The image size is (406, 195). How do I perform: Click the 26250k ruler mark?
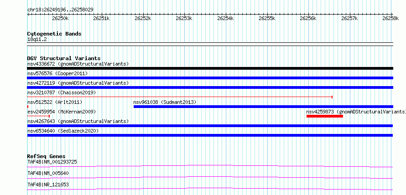(60, 18)
